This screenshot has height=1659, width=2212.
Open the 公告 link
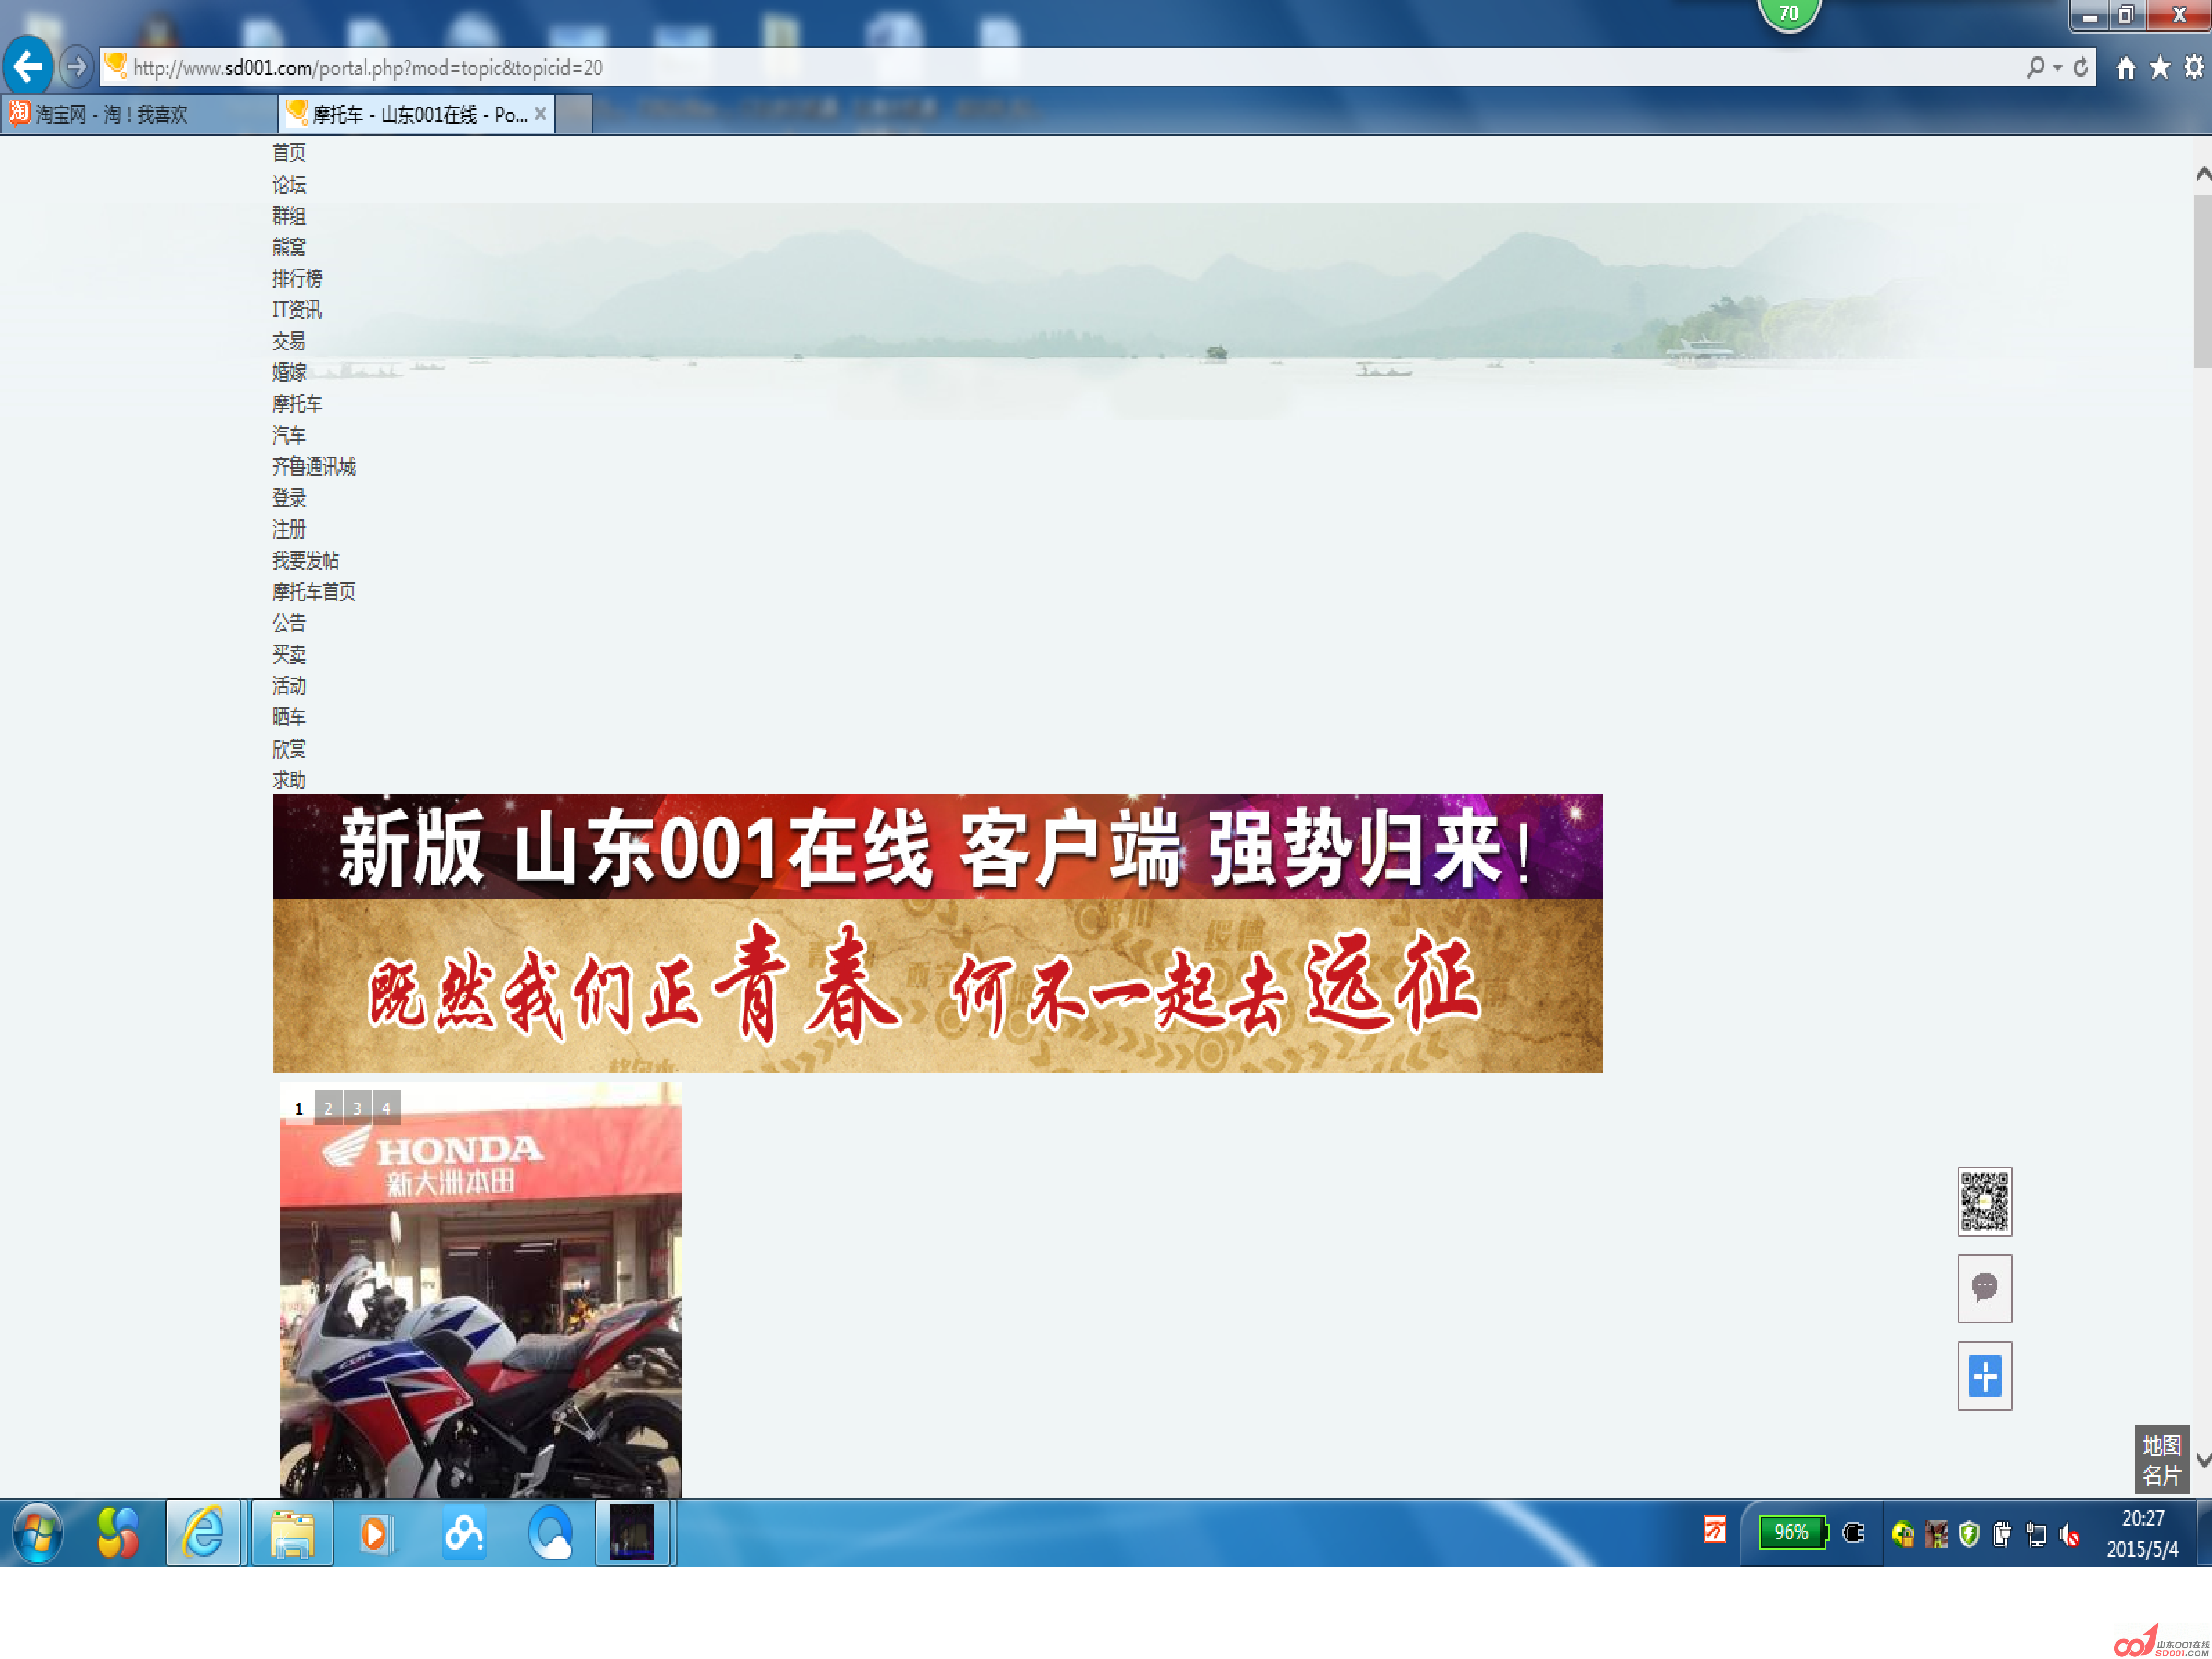[x=289, y=623]
